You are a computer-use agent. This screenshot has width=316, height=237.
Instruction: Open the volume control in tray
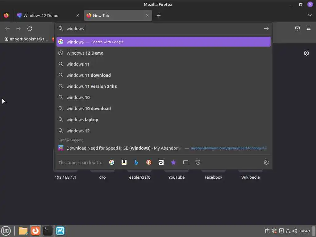(295, 231)
